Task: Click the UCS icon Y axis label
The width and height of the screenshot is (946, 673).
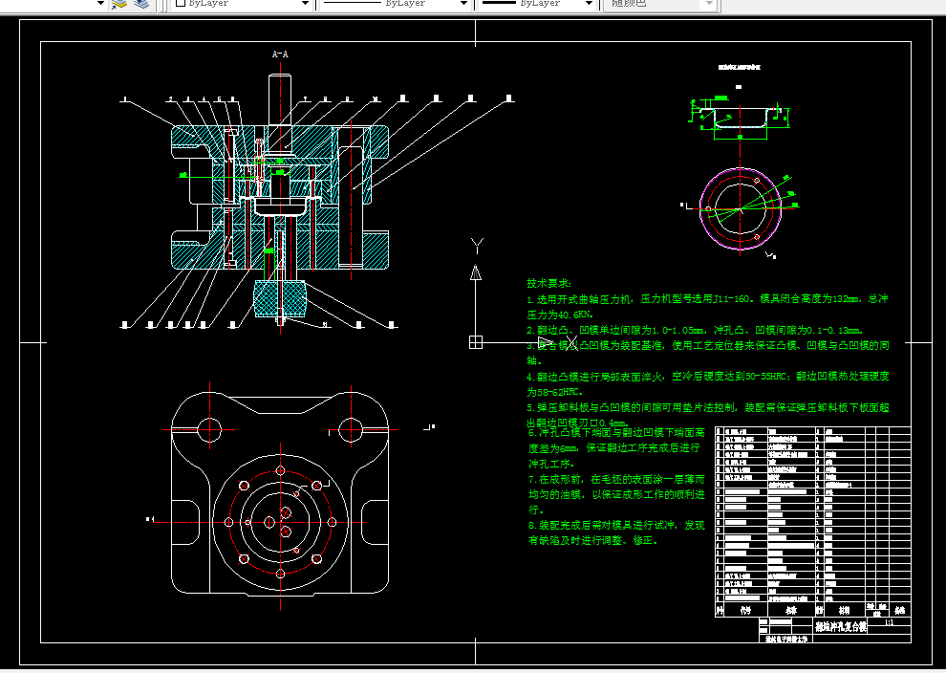Action: (477, 246)
